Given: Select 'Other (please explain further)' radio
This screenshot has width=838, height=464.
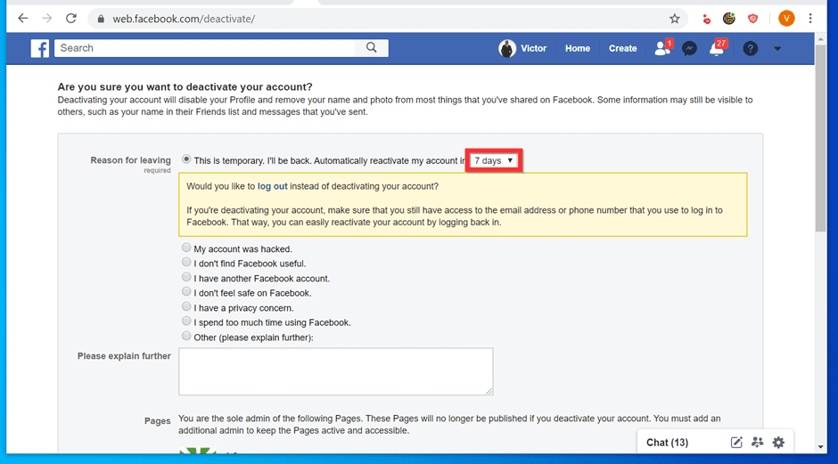Looking at the screenshot, I should (x=186, y=336).
